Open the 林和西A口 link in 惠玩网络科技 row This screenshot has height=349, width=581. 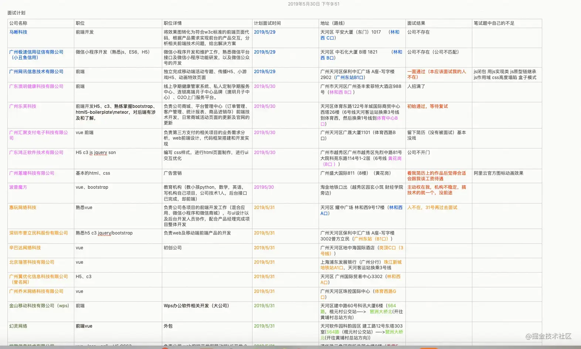(361, 211)
